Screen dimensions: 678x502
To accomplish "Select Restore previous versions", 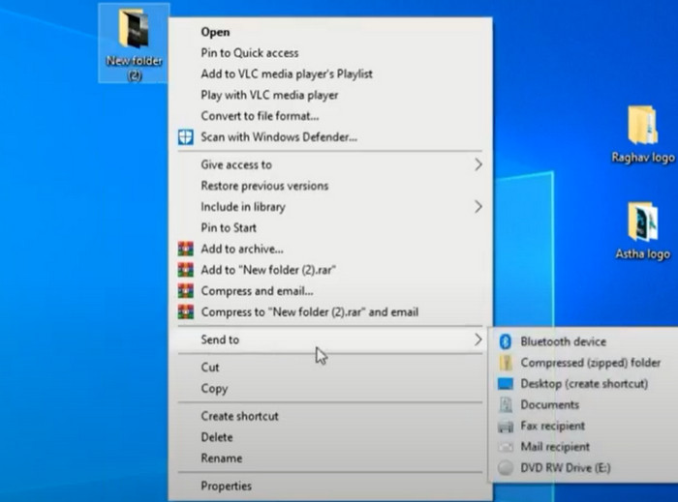I will (330, 186).
